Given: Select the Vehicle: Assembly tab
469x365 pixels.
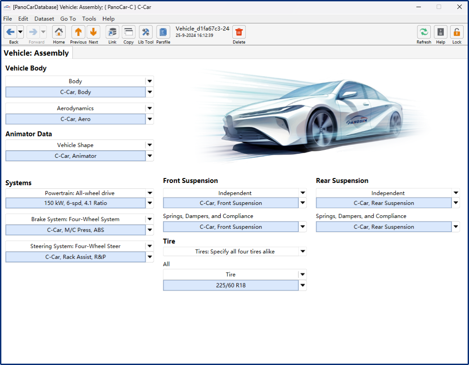Looking at the screenshot, I should coord(36,53).
